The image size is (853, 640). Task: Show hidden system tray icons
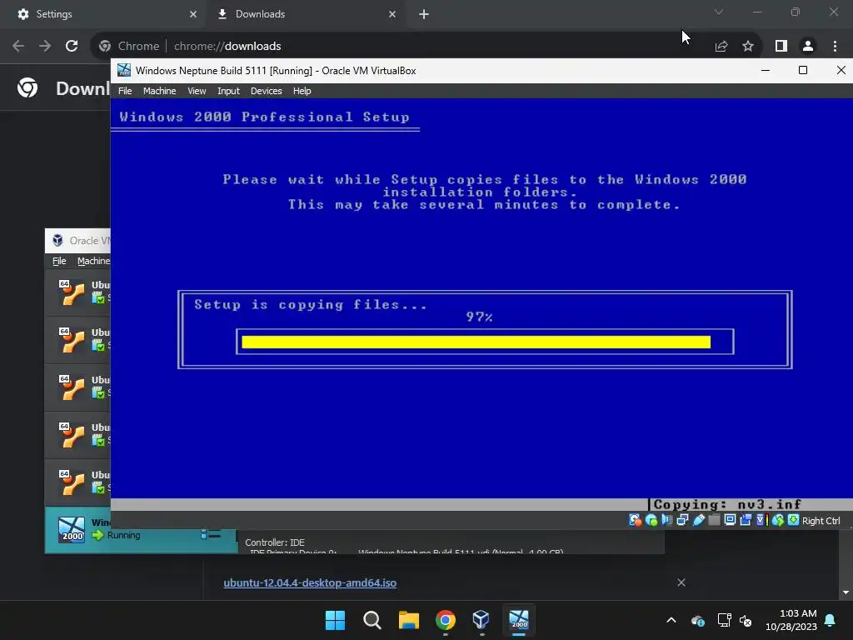tap(671, 620)
